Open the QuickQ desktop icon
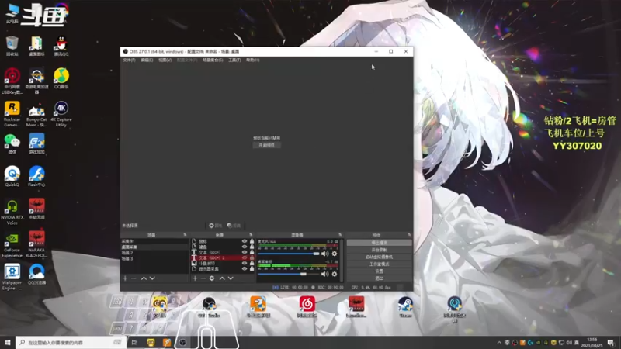The height and width of the screenshot is (349, 621). pos(12,177)
